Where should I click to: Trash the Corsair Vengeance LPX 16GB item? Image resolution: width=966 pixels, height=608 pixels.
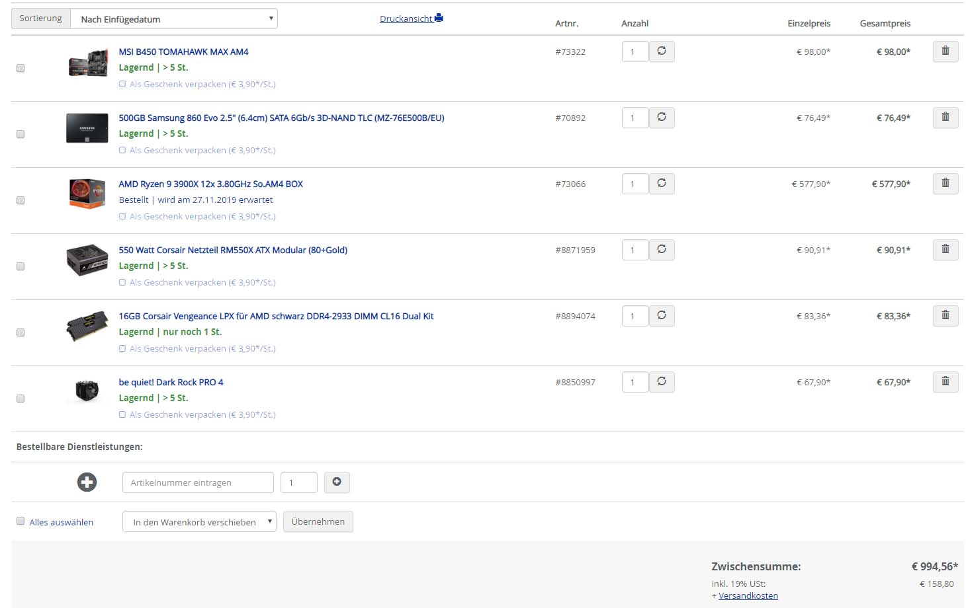coord(945,316)
